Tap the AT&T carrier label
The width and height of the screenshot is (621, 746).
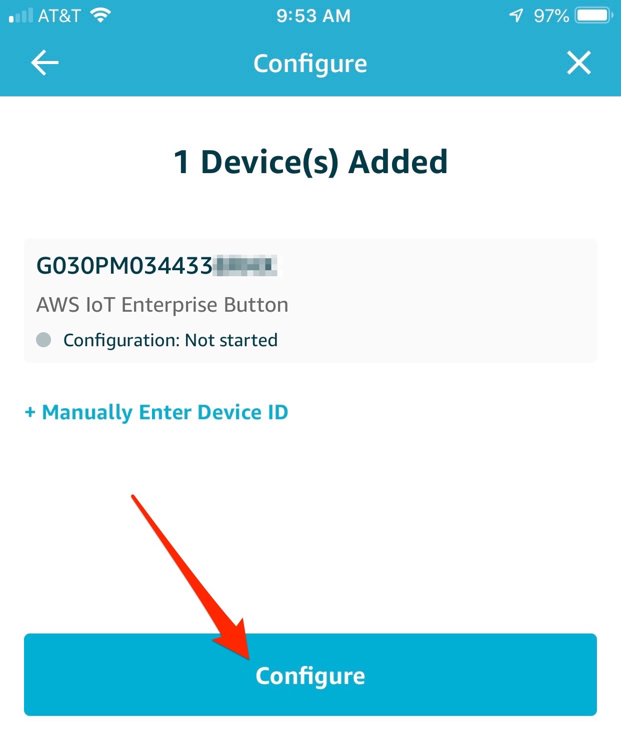tap(59, 16)
